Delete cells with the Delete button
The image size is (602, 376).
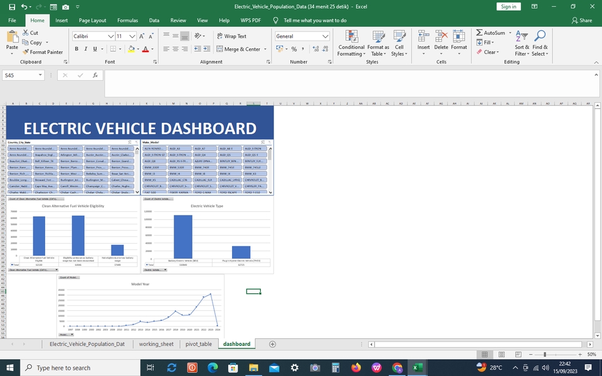441,42
